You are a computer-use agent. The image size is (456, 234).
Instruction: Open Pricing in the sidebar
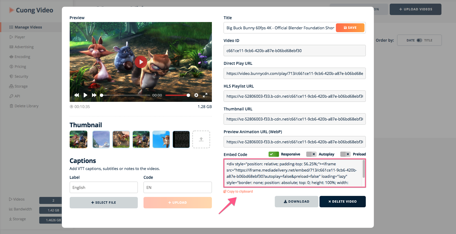point(18,67)
